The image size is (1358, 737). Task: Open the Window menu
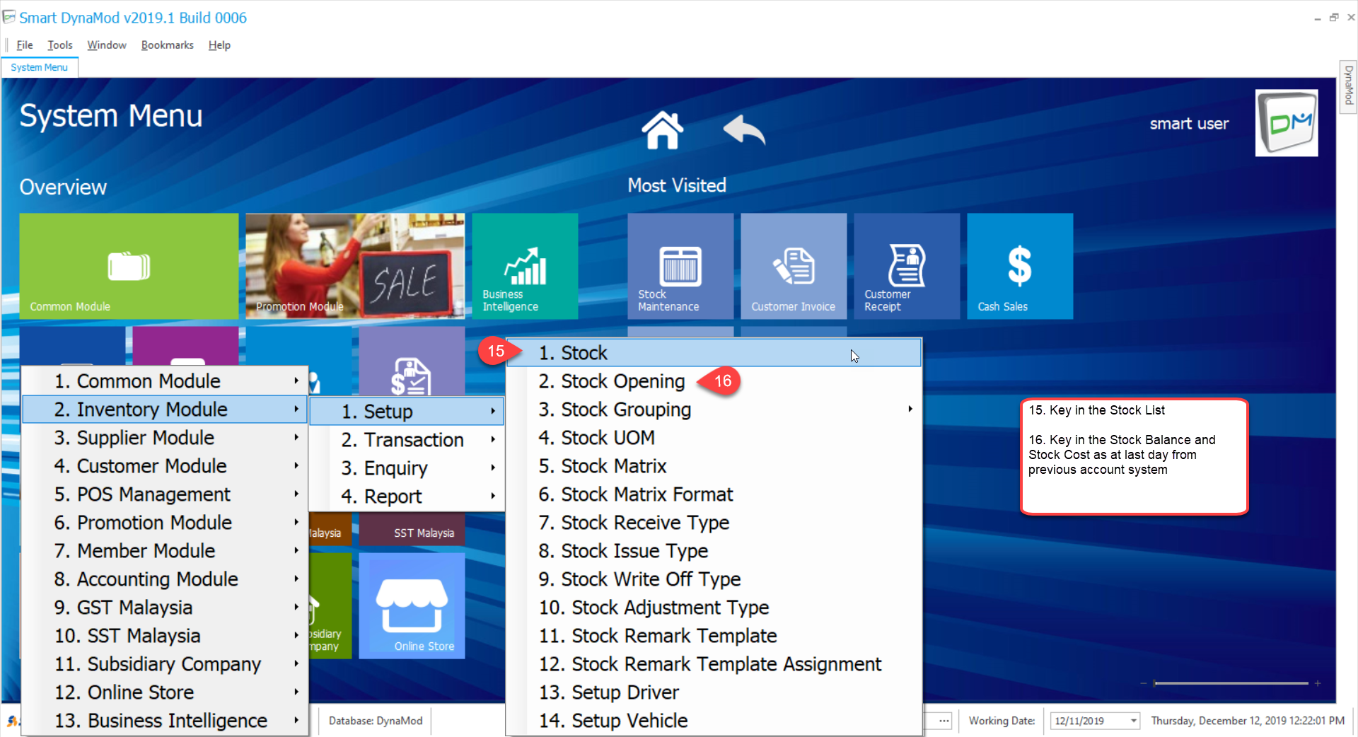pyautogui.click(x=107, y=45)
